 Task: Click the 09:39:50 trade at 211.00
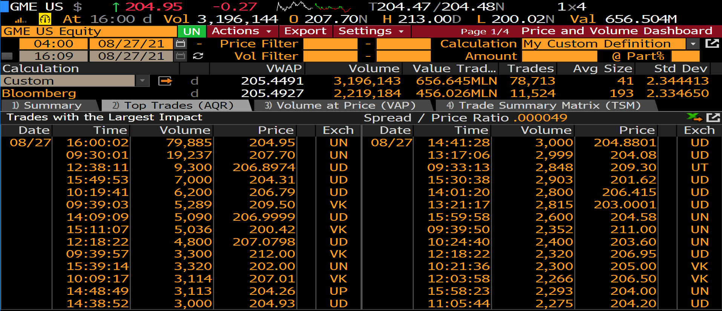coord(542,229)
